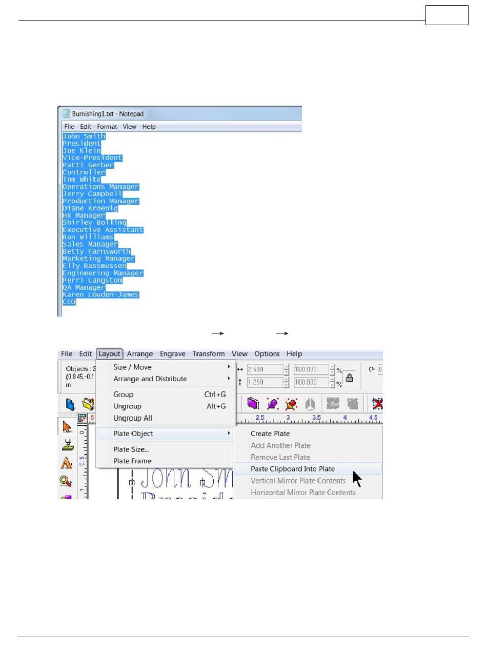Open the Engrave menu
The height and width of the screenshot is (650, 487).
(x=173, y=353)
